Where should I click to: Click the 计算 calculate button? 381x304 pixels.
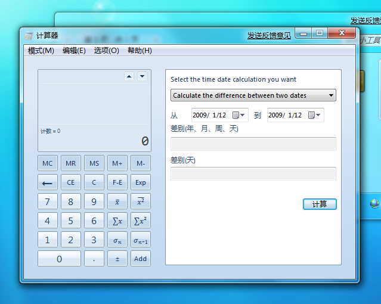pyautogui.click(x=320, y=204)
